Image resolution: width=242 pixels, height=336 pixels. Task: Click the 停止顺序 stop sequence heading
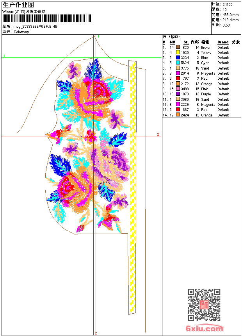point(171,37)
